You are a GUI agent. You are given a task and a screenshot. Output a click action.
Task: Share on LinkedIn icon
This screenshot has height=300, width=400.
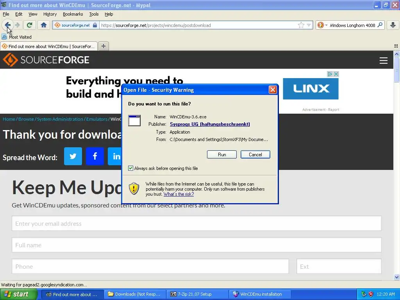tap(114, 156)
